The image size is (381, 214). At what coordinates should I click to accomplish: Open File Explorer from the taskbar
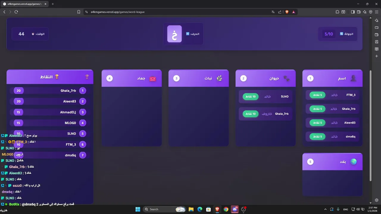[x=191, y=209]
